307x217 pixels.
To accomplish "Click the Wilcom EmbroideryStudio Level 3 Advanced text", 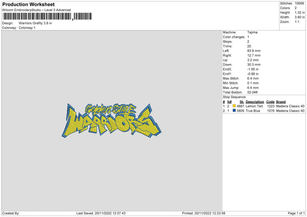I will pyautogui.click(x=36, y=10).
